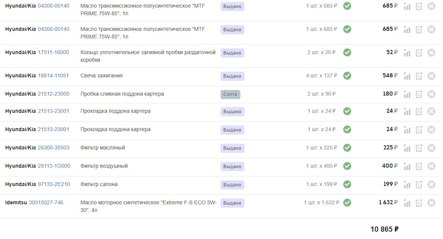
Task: Click the grey Снято status badge
Action: pyautogui.click(x=230, y=95)
